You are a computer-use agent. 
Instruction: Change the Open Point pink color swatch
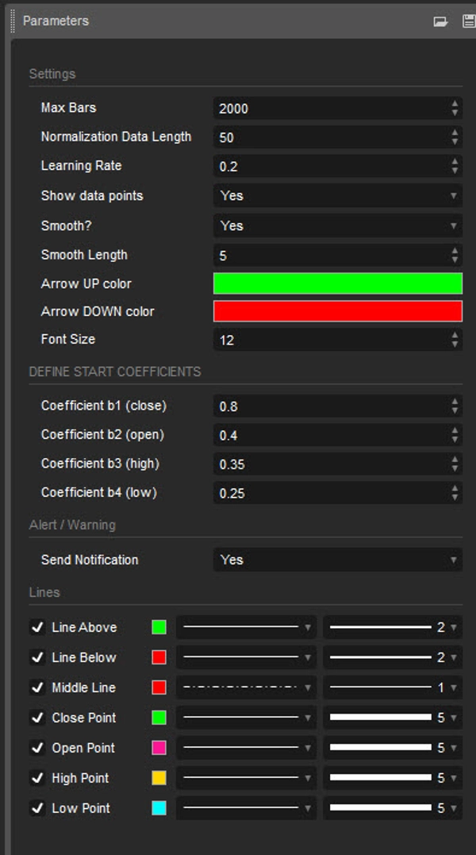(x=159, y=748)
